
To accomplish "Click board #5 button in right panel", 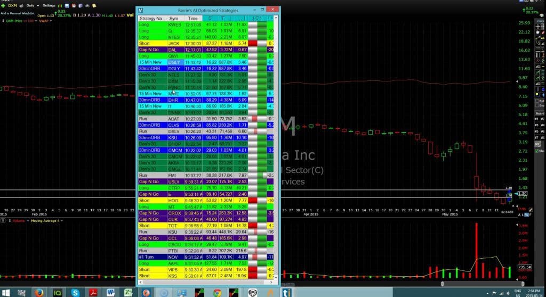I will point(536,131).
